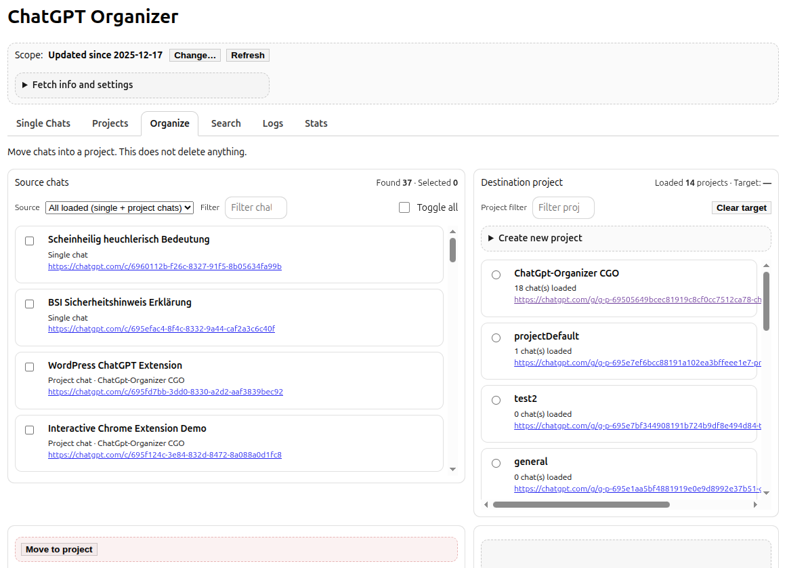Tick the WordPress ChatGPT Extension checkbox

30,367
